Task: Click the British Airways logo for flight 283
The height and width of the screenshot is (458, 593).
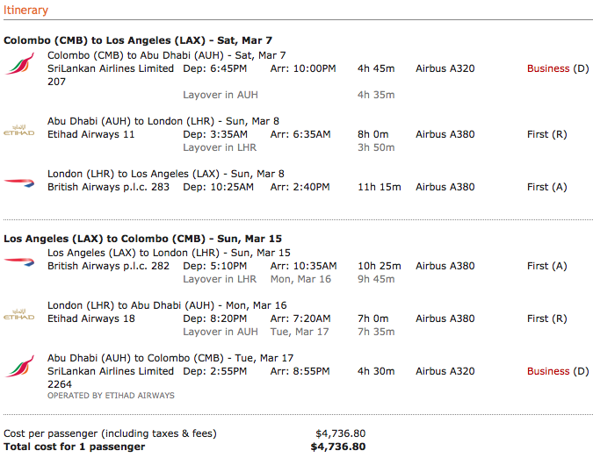Action: click(18, 182)
